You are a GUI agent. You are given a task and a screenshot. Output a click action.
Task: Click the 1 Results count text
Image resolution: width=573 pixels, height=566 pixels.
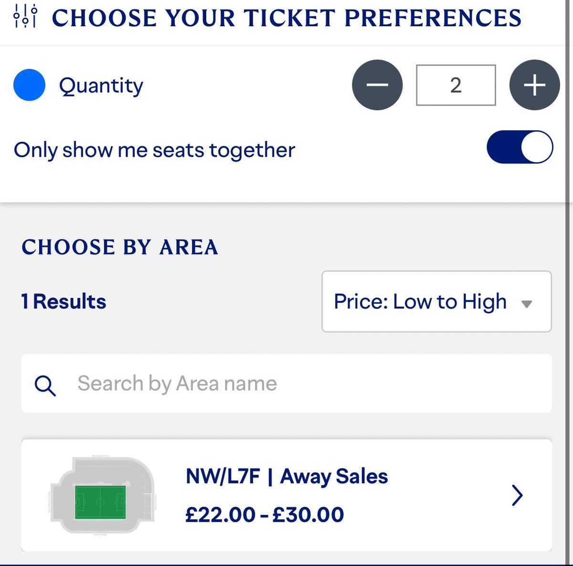64,301
